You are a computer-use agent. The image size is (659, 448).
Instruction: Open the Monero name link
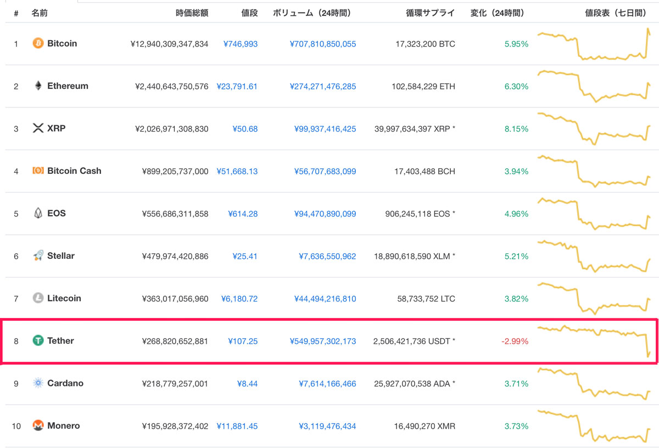[x=64, y=426]
